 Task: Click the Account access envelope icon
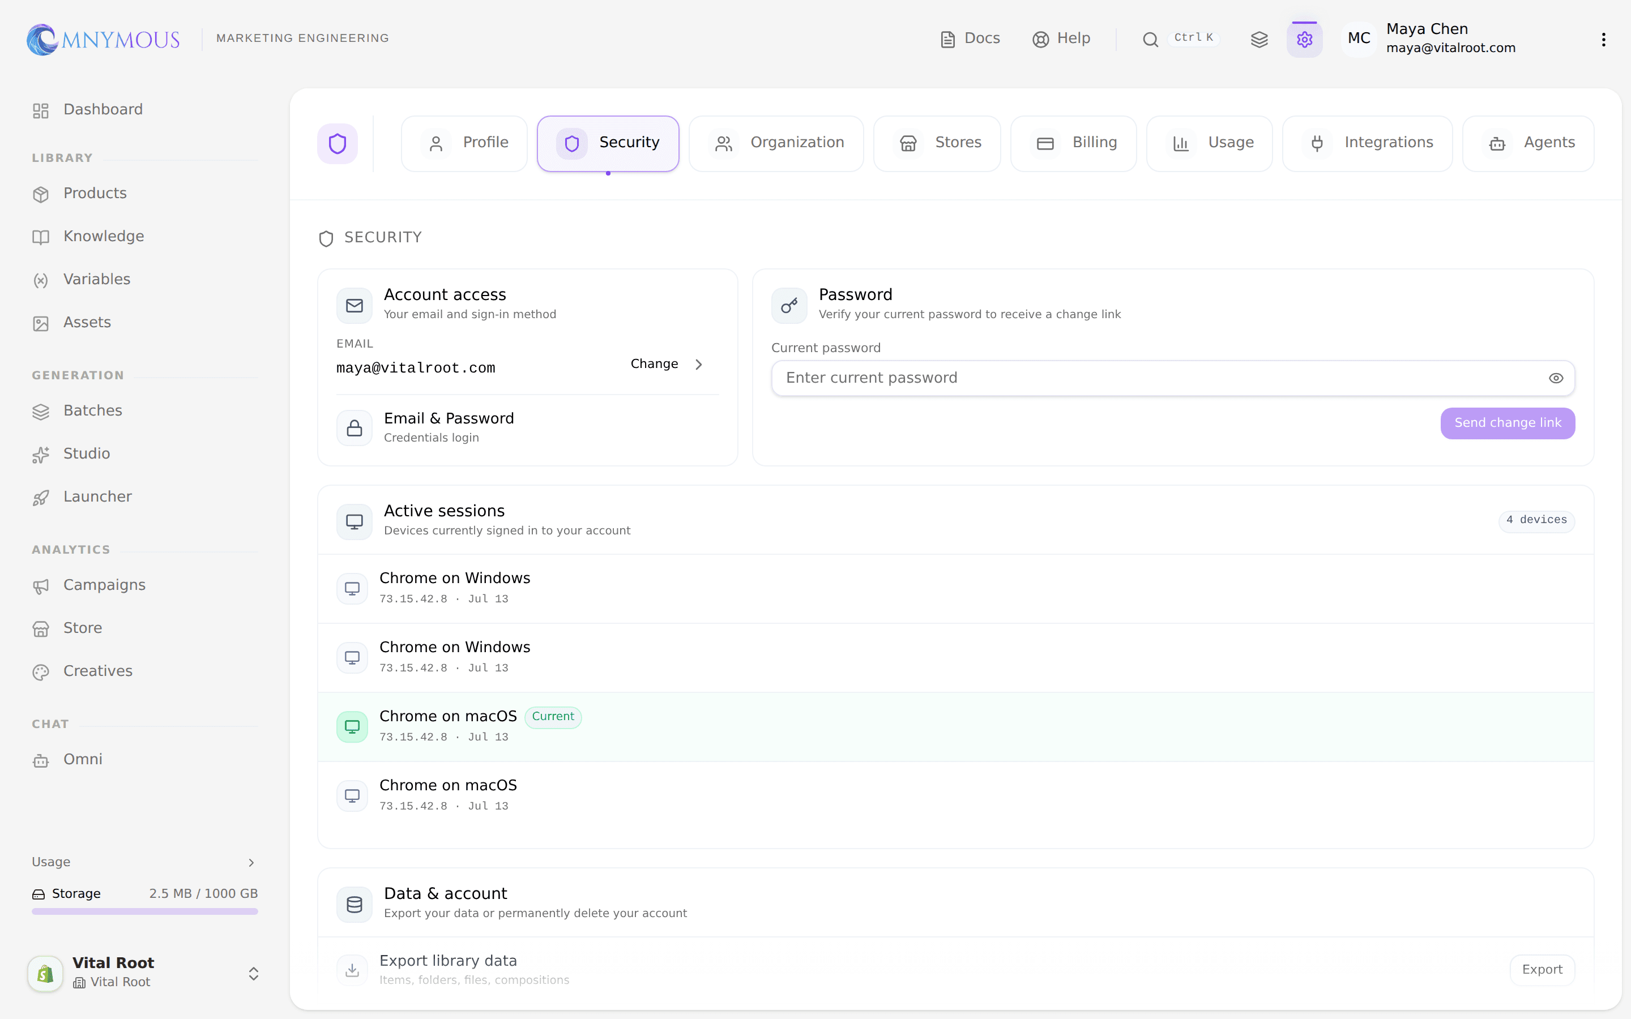coord(355,306)
